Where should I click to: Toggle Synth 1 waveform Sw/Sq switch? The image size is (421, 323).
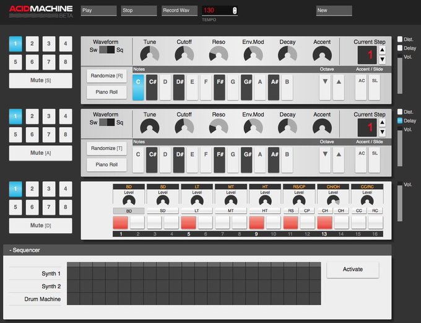[107, 50]
